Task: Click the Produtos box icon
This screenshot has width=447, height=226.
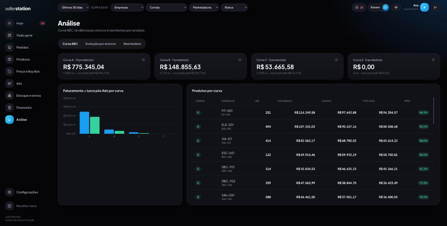Action: (10, 59)
